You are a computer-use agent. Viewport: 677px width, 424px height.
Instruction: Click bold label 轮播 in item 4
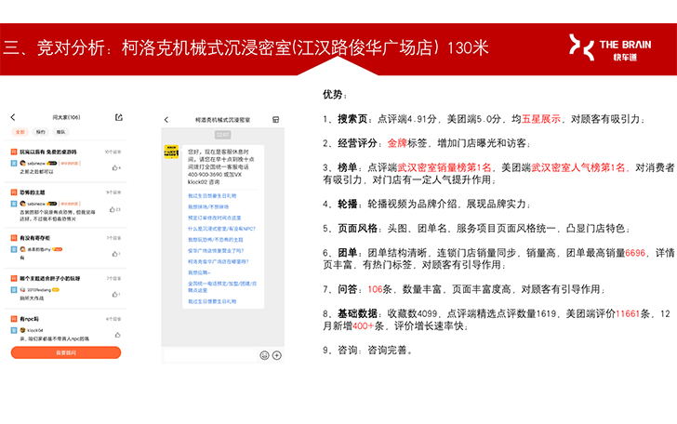(x=348, y=204)
